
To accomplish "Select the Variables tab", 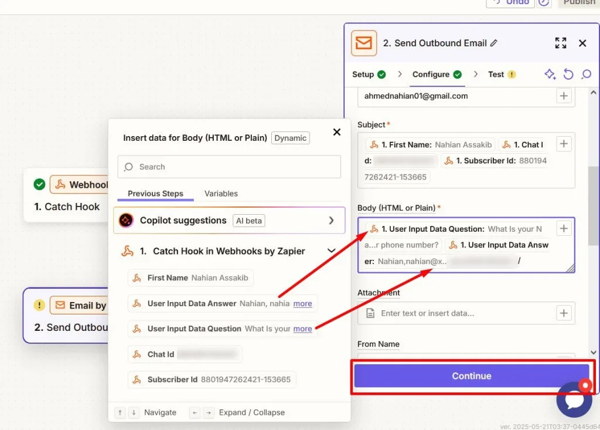I will tap(221, 194).
